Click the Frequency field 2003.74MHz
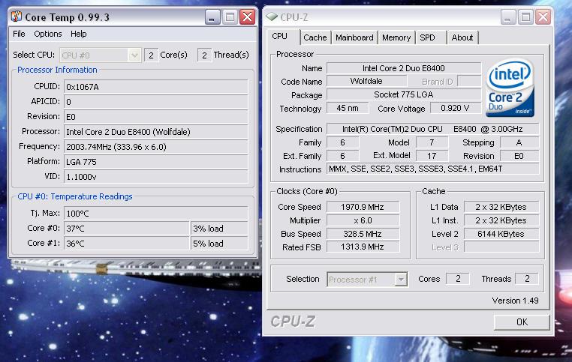Image resolution: width=572 pixels, height=362 pixels. (x=156, y=146)
